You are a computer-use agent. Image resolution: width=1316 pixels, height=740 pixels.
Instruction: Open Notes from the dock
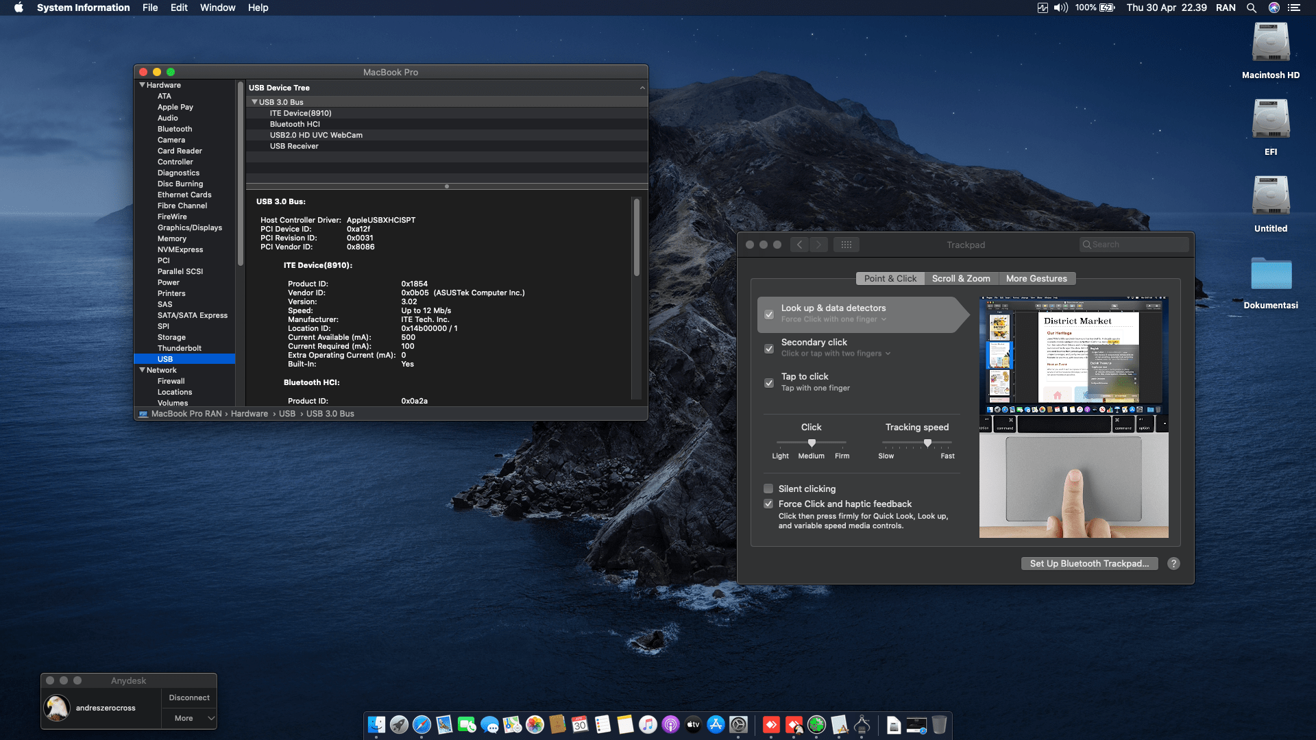625,724
